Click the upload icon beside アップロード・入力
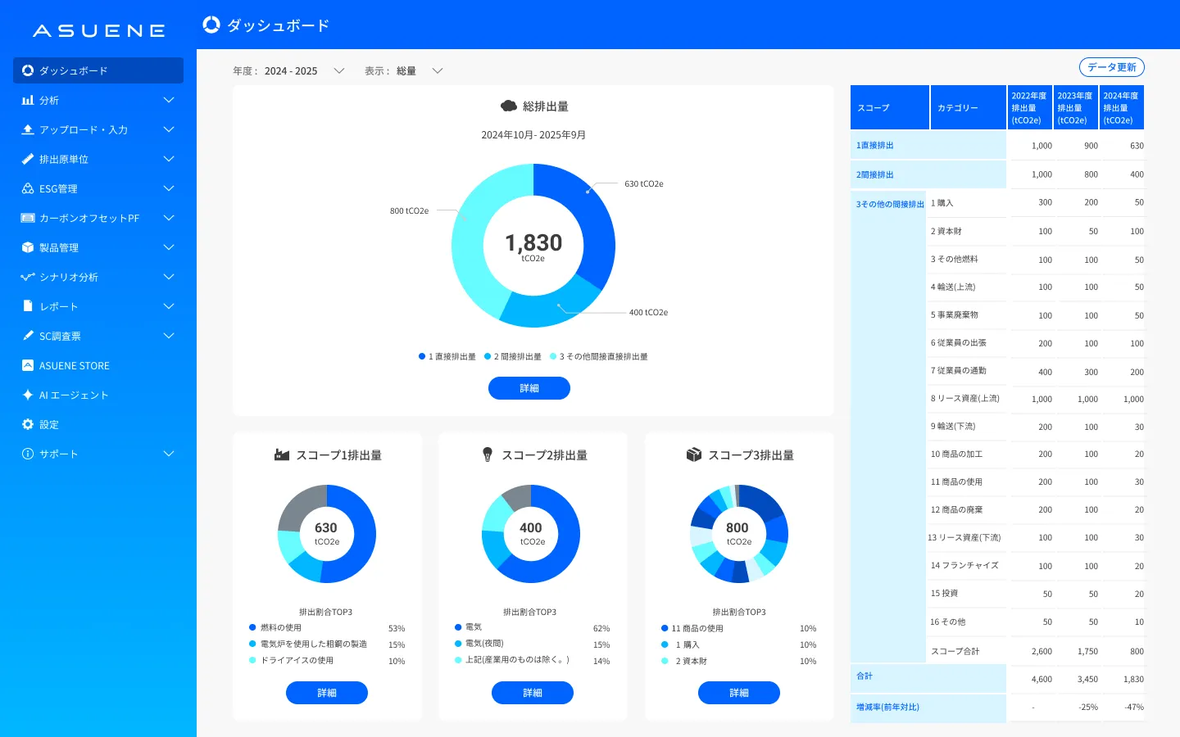1180x737 pixels. pos(28,129)
